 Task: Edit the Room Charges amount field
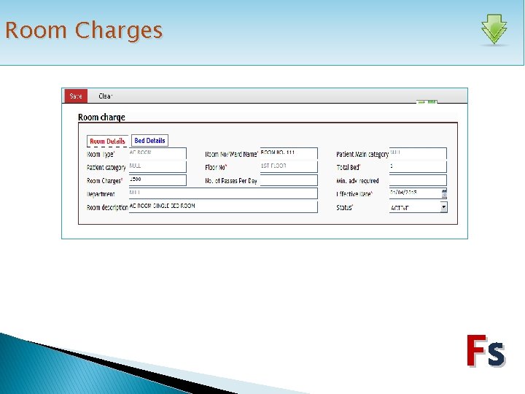[x=157, y=180]
